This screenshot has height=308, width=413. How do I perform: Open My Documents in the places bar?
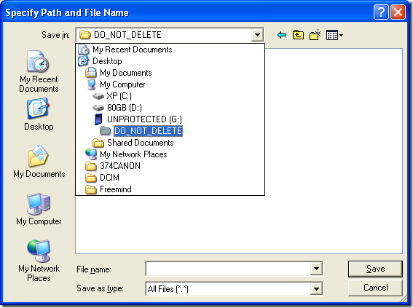pos(39,162)
